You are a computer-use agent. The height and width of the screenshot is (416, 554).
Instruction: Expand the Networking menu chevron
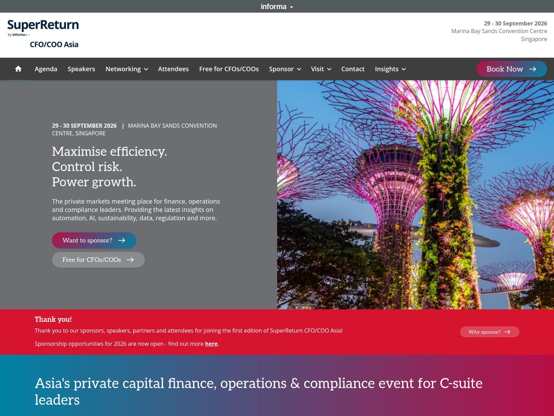click(x=146, y=69)
